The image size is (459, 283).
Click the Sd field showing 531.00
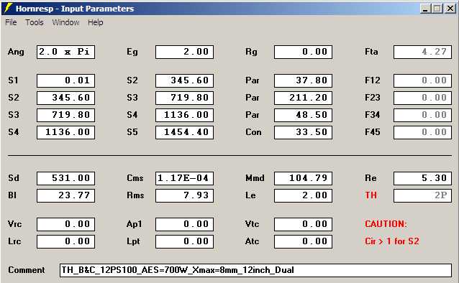[66, 178]
